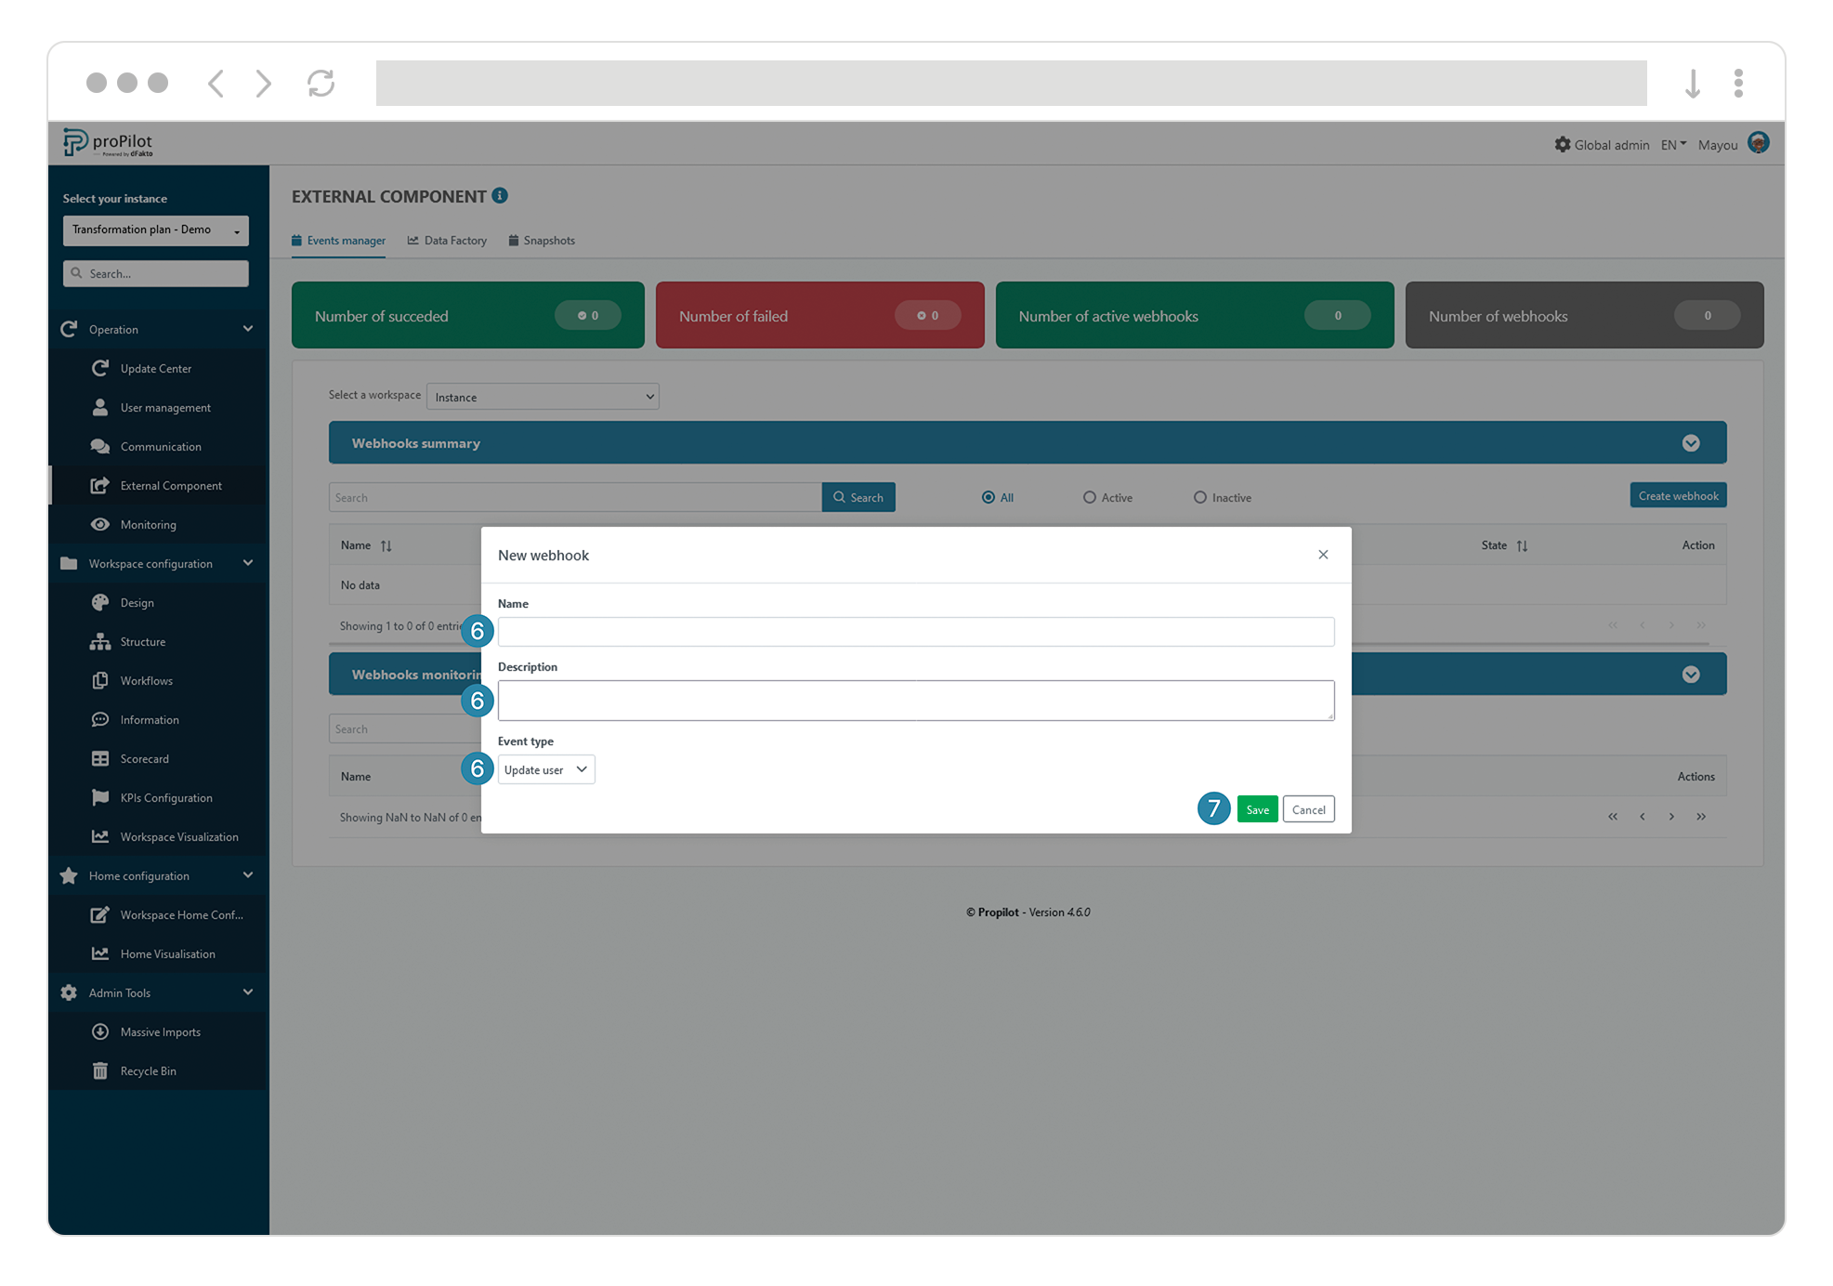The width and height of the screenshot is (1833, 1286).
Task: Click the Update Center refresh icon
Action: (x=100, y=368)
